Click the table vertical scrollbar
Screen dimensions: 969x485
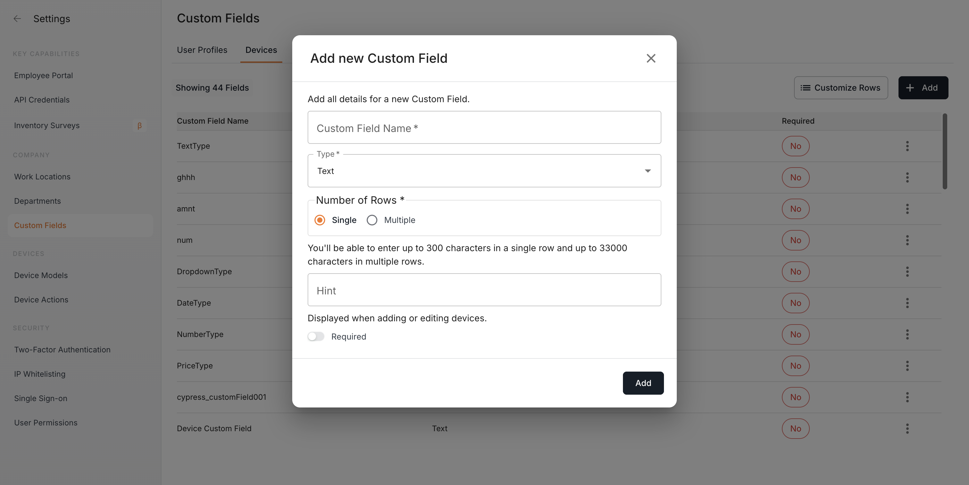(945, 152)
